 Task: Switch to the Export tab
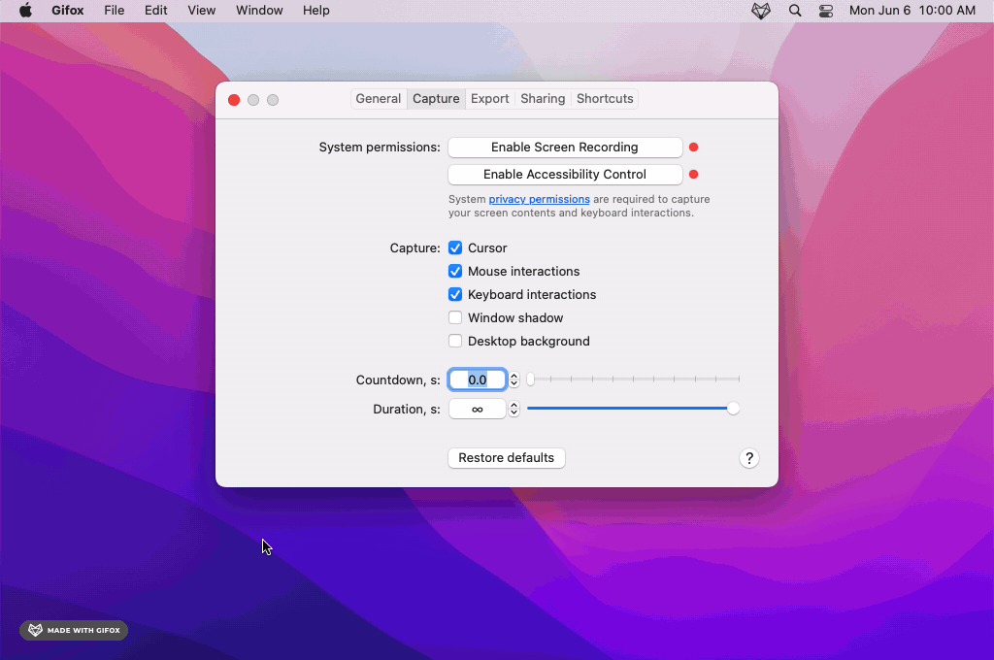(490, 99)
